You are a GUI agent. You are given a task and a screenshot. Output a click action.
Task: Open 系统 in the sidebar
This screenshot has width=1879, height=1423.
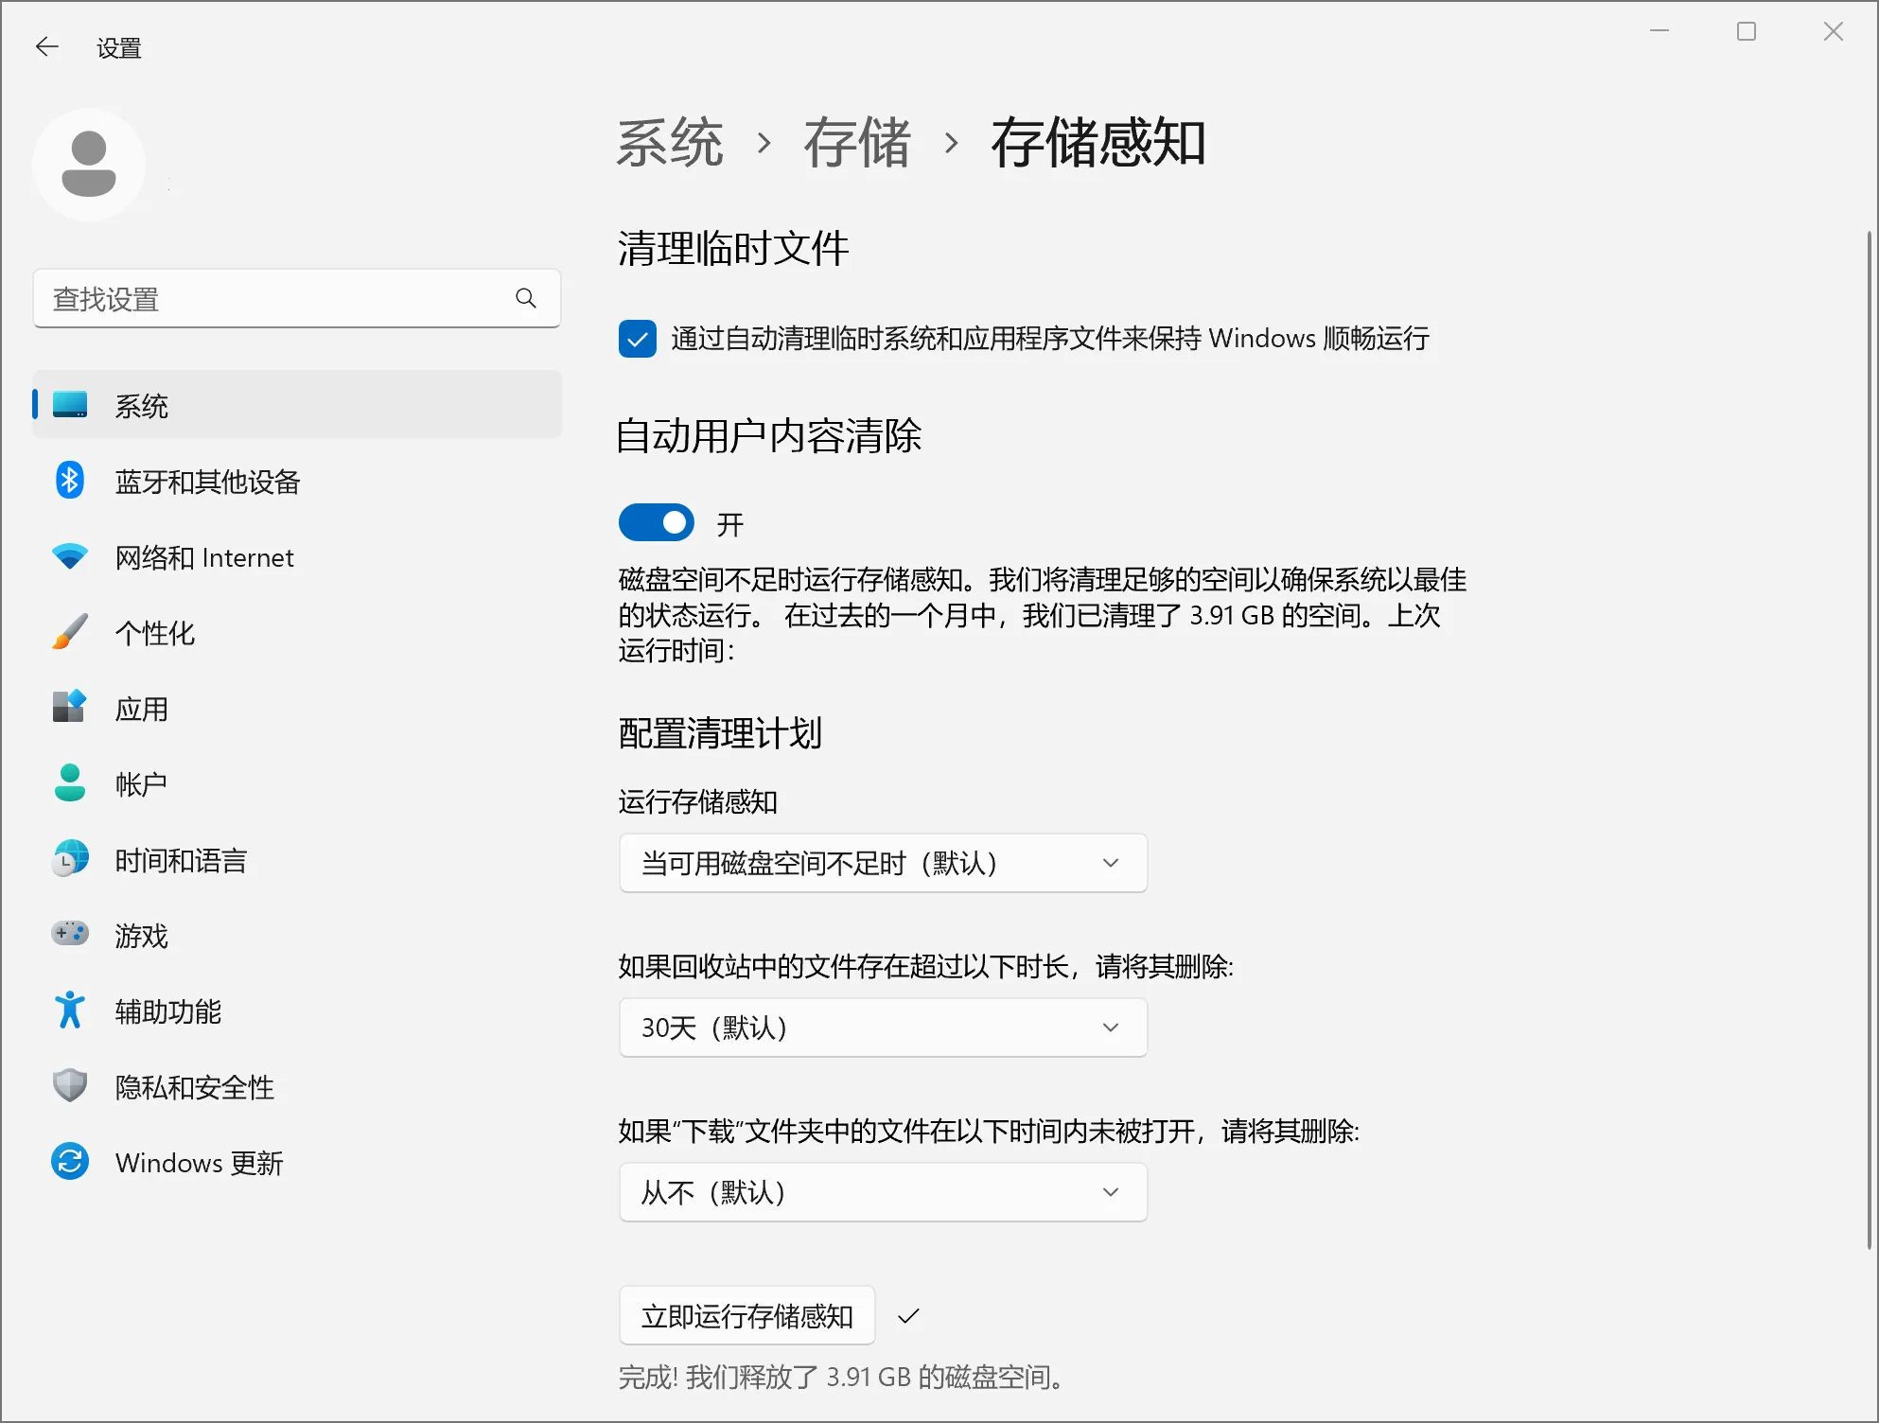pyautogui.click(x=297, y=405)
